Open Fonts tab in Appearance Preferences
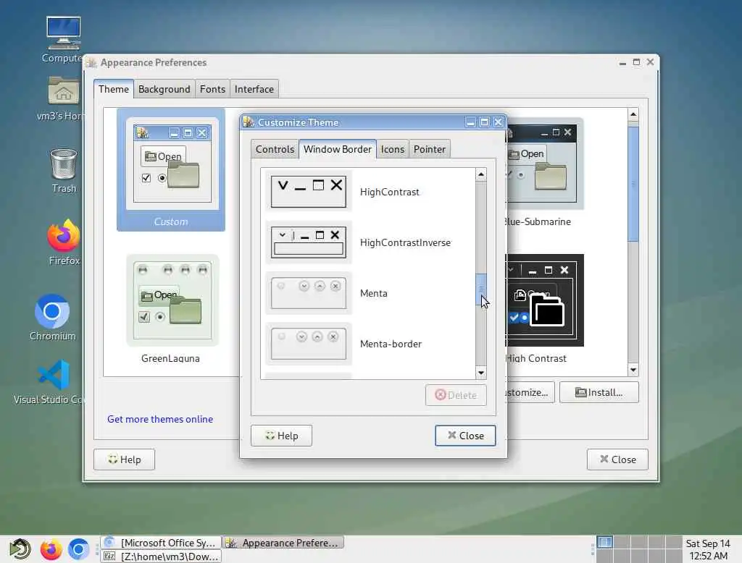Image resolution: width=742 pixels, height=563 pixels. tap(212, 89)
